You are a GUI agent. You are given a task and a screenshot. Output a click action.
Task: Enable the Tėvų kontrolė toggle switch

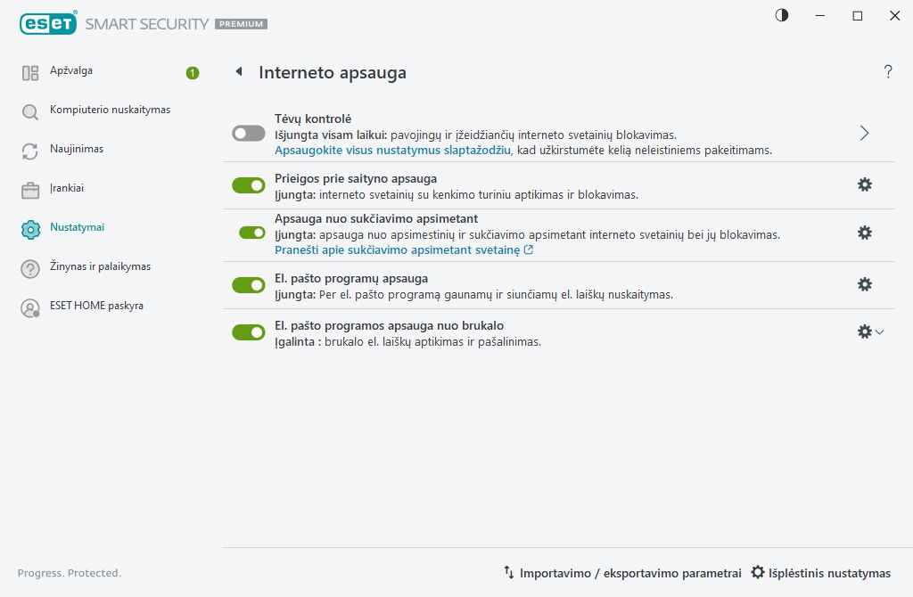[249, 132]
